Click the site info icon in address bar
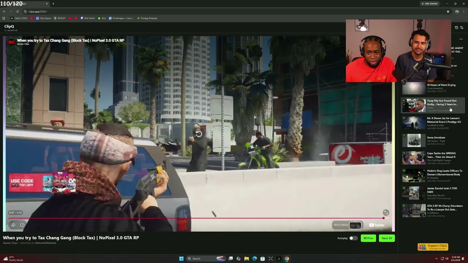Screen dimensions: 468x263 pos(25,11)
